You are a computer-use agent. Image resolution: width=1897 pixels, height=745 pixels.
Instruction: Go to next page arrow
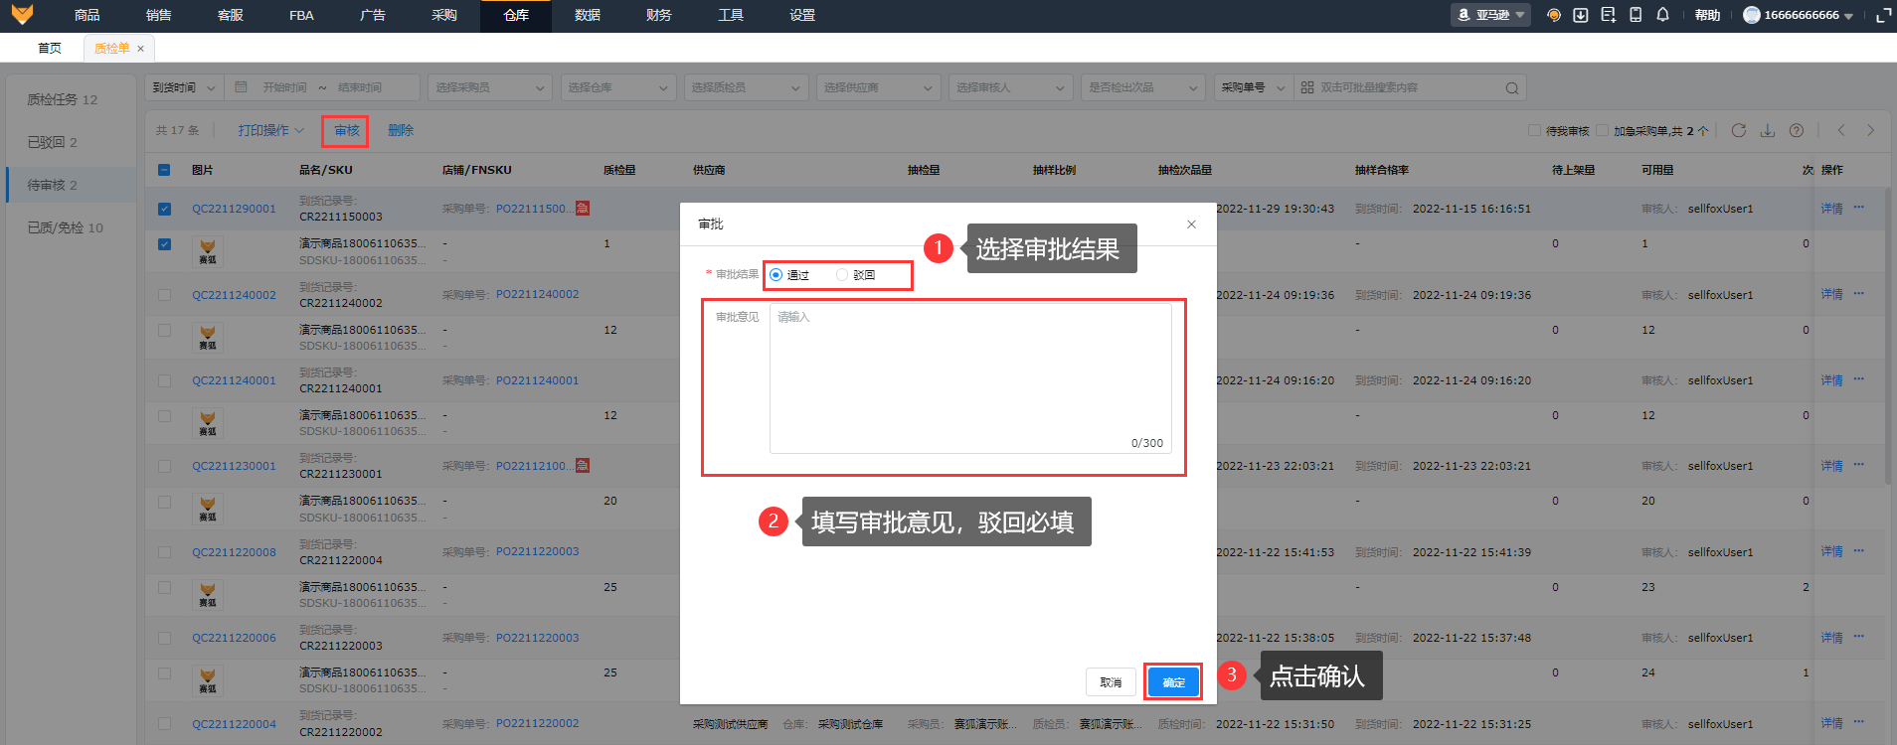coord(1870,130)
